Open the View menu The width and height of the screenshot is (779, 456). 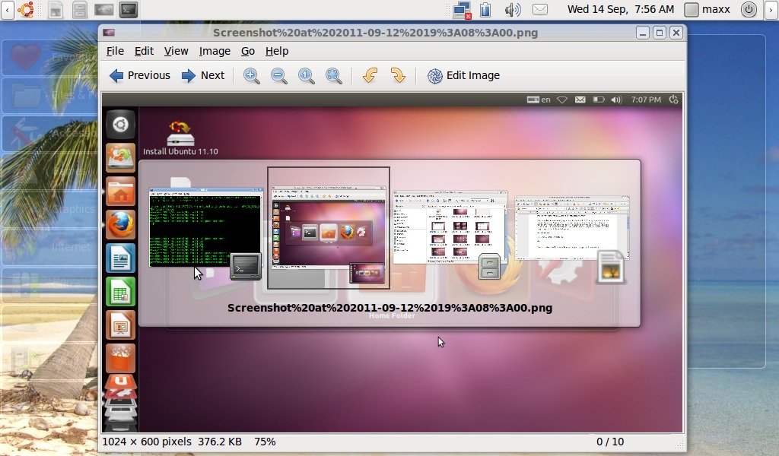pyautogui.click(x=176, y=51)
